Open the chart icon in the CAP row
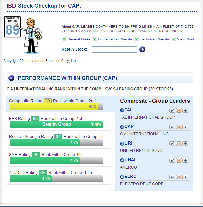 [179, 127]
